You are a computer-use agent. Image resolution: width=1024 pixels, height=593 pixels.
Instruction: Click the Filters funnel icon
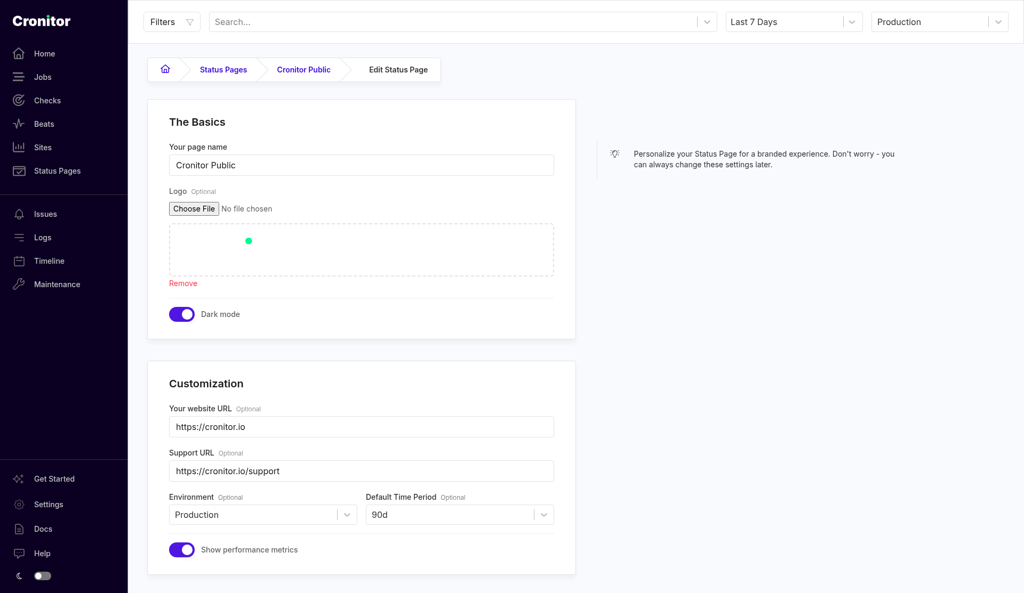(x=190, y=22)
